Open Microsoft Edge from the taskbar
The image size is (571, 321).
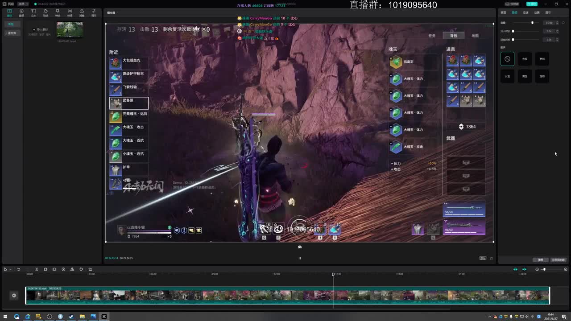(x=28, y=317)
